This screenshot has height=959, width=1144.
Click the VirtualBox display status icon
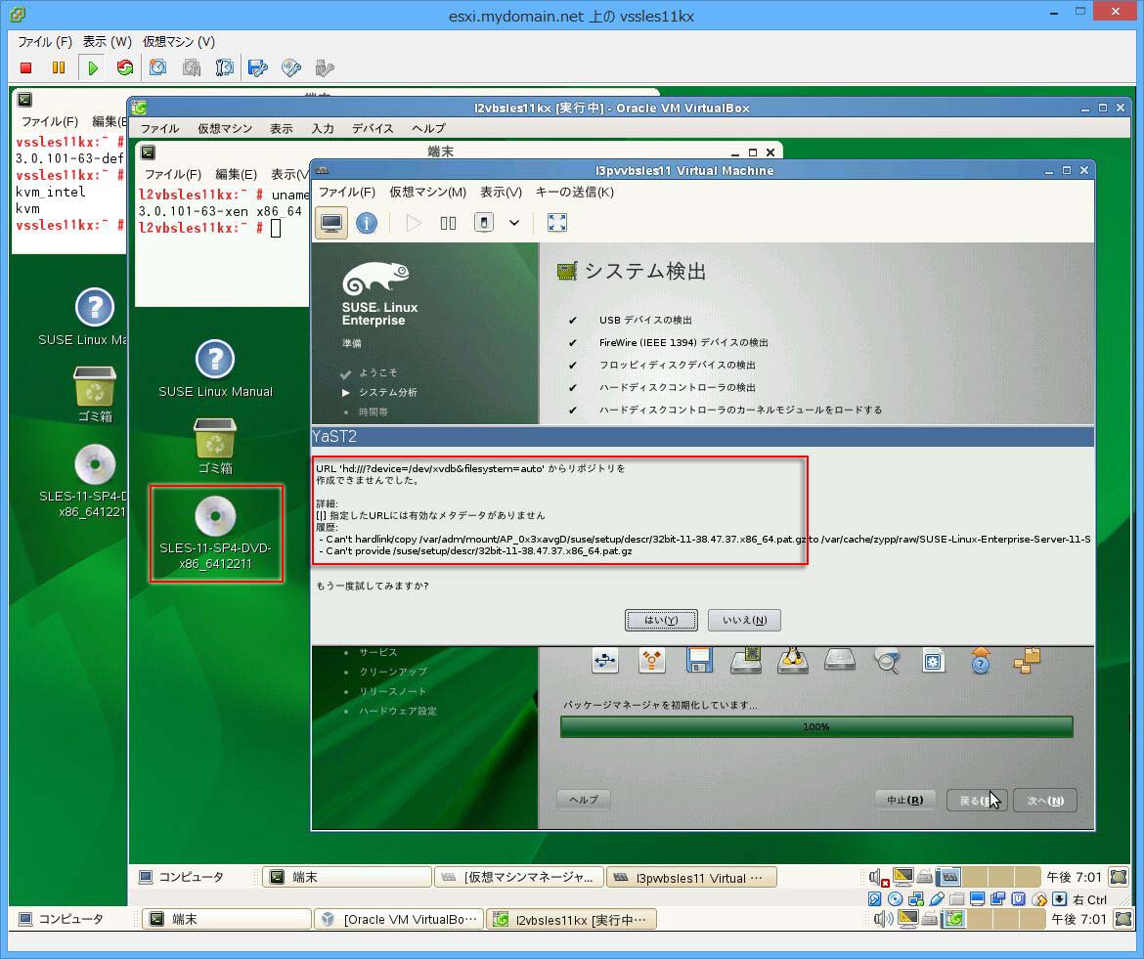pyautogui.click(x=977, y=899)
